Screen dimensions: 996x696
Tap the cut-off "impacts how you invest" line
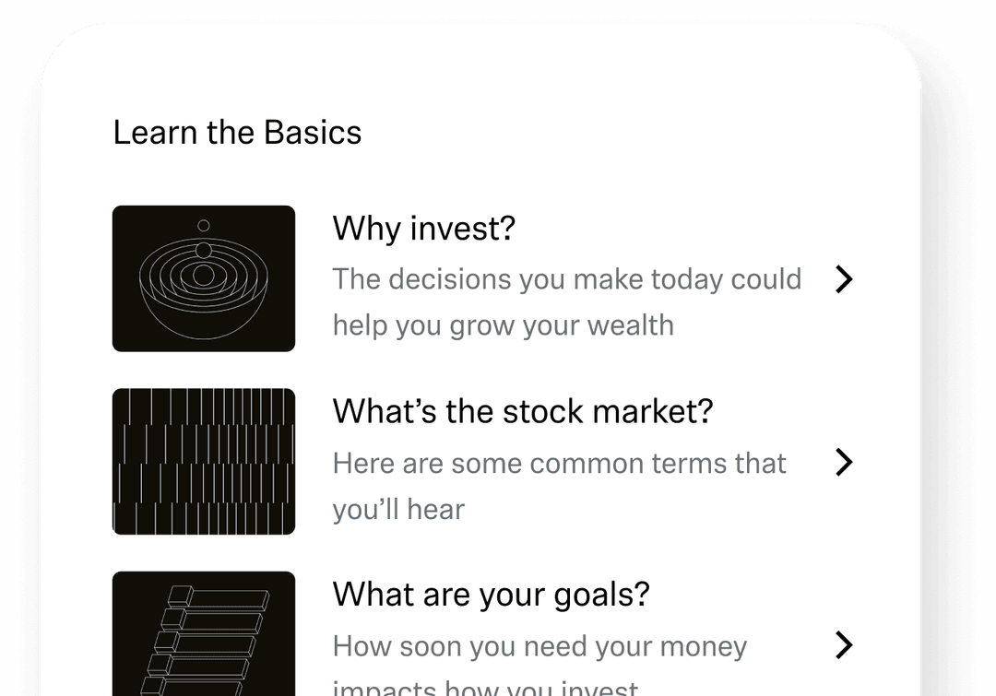point(484,688)
